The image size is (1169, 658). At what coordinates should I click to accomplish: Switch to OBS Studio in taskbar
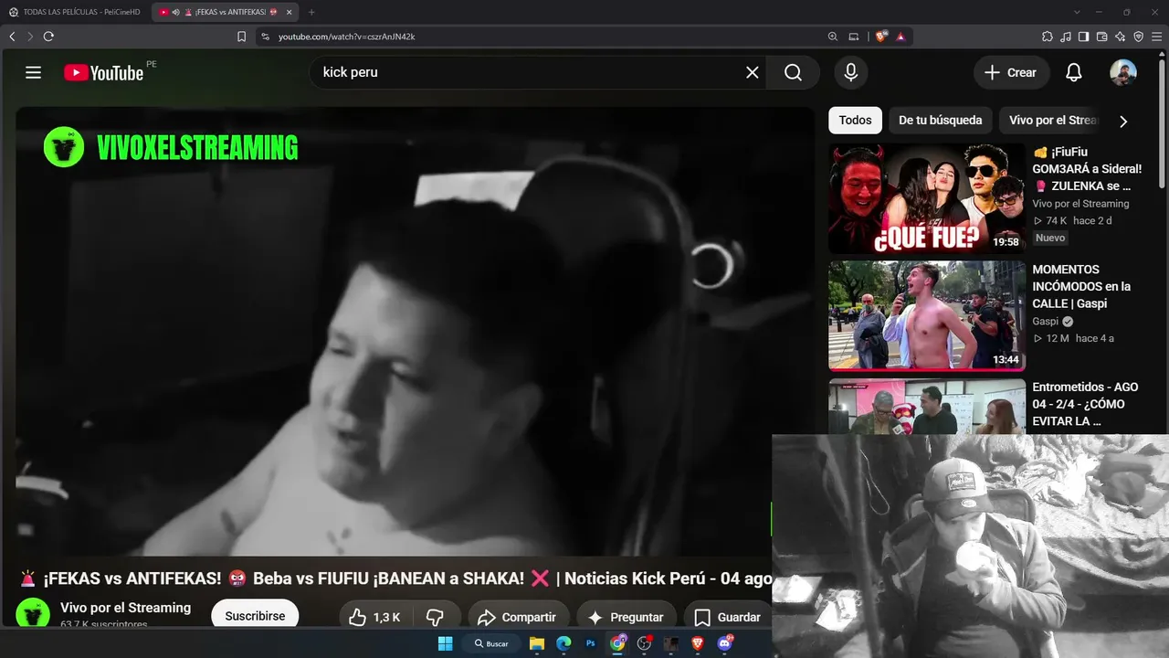pos(645,643)
